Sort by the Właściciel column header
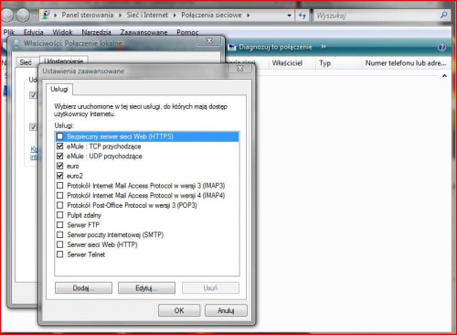The image size is (457, 335). [287, 63]
